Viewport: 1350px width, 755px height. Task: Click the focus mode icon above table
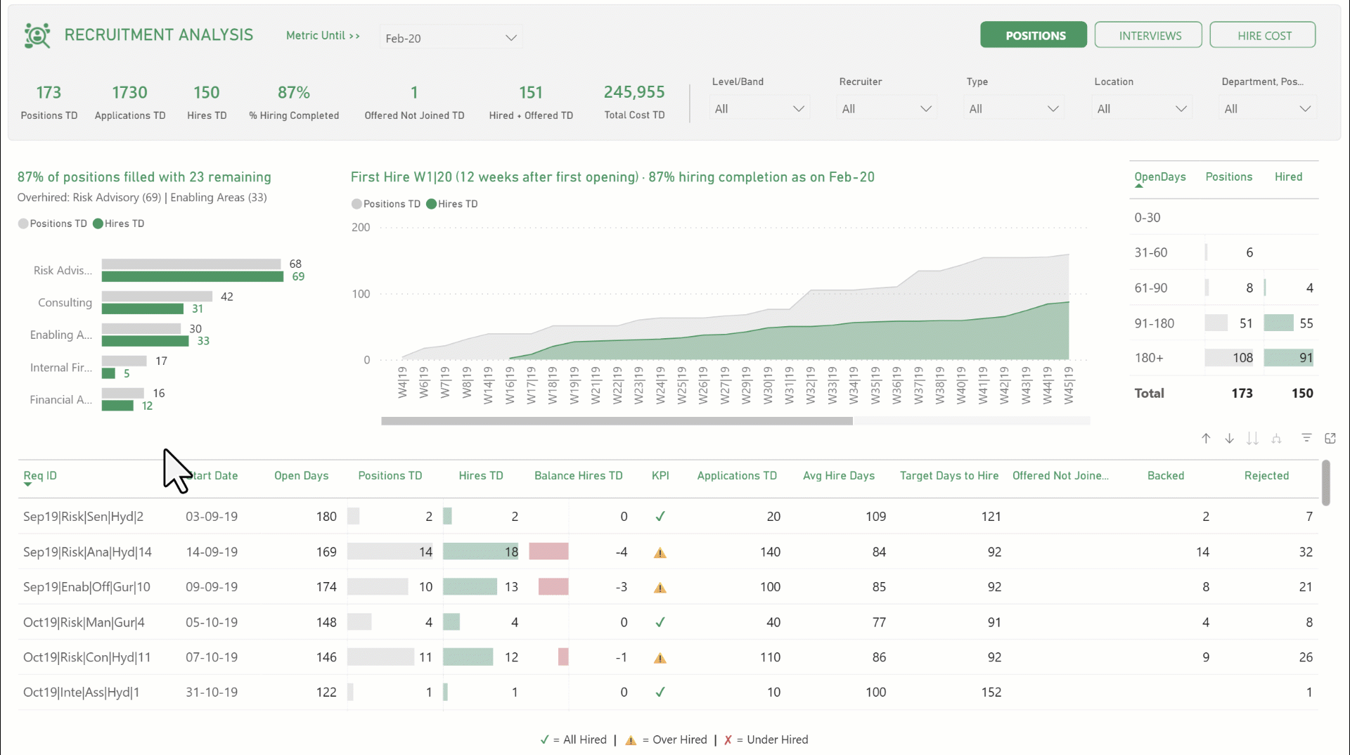click(1330, 438)
